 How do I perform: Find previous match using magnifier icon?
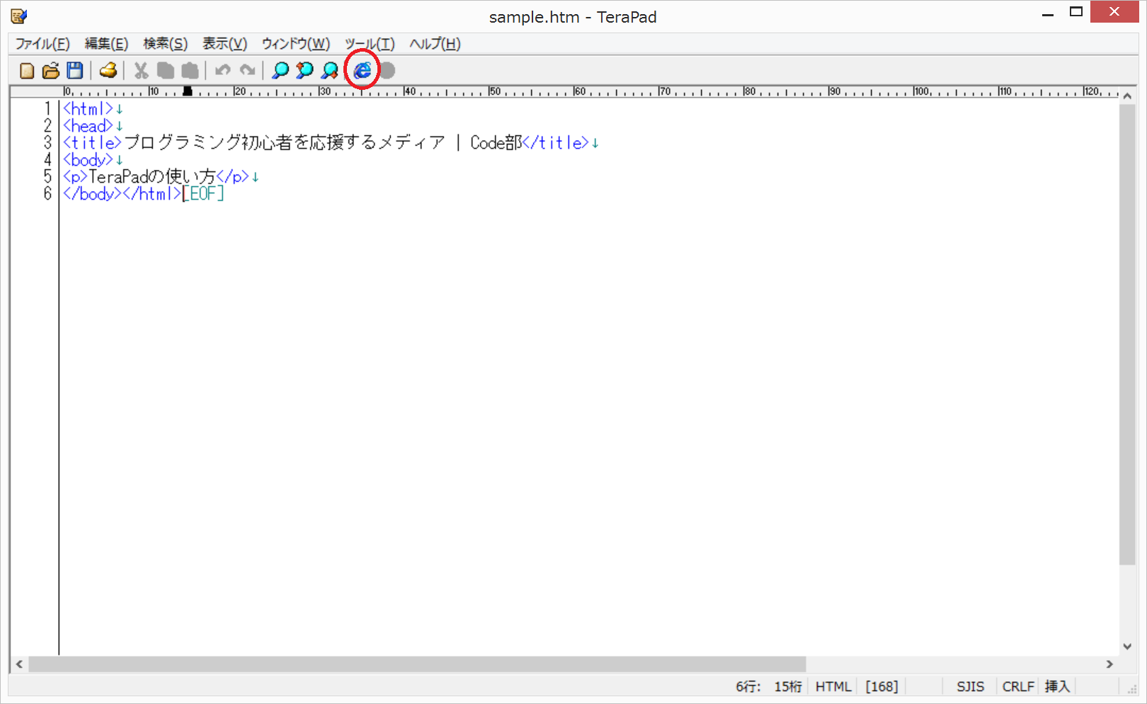coord(304,71)
